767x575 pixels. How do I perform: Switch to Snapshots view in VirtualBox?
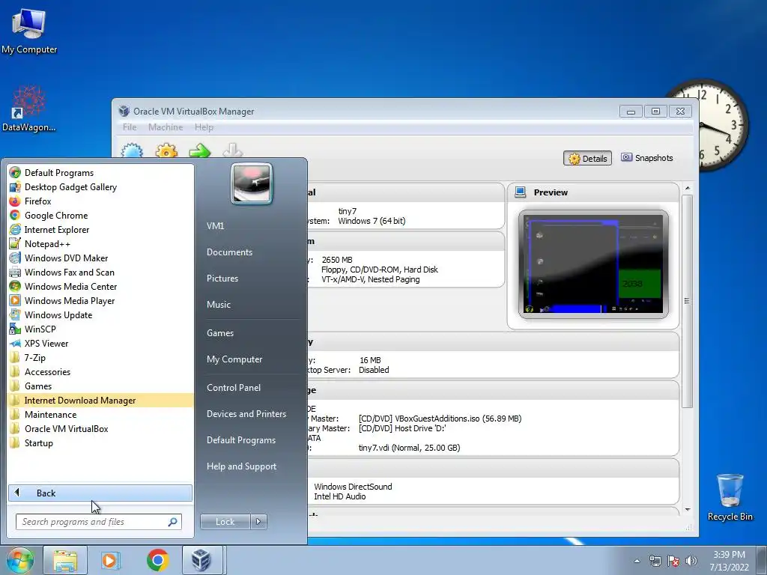(x=647, y=158)
